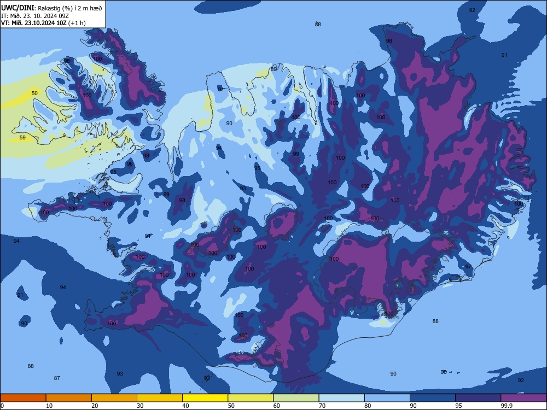Viewport: 547px width, 410px height.
Task: Click the light blue 80–90 legend swatch
Action: (x=387, y=398)
